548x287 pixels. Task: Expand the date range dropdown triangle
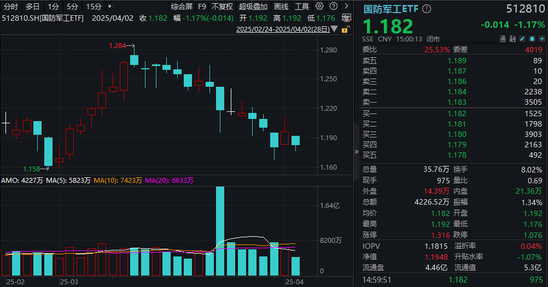click(334, 29)
